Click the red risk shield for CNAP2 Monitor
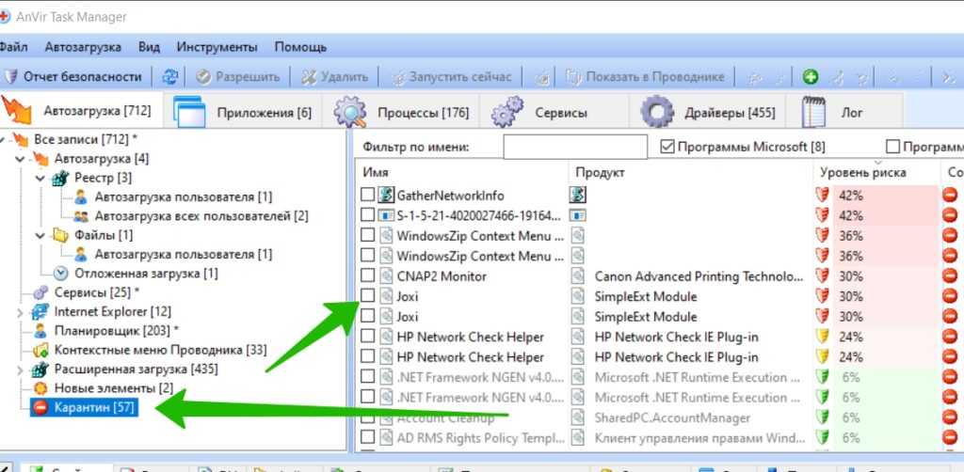The width and height of the screenshot is (964, 472). pos(822,276)
